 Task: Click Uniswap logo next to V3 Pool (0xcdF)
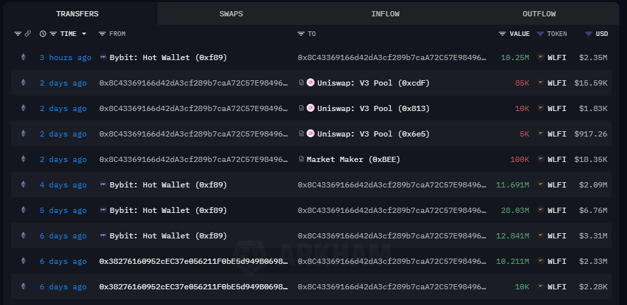tap(311, 83)
